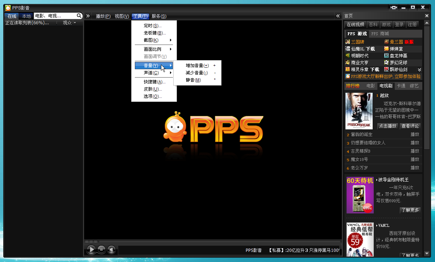
Task: Click the 明朝时代 game icon
Action: (348, 55)
